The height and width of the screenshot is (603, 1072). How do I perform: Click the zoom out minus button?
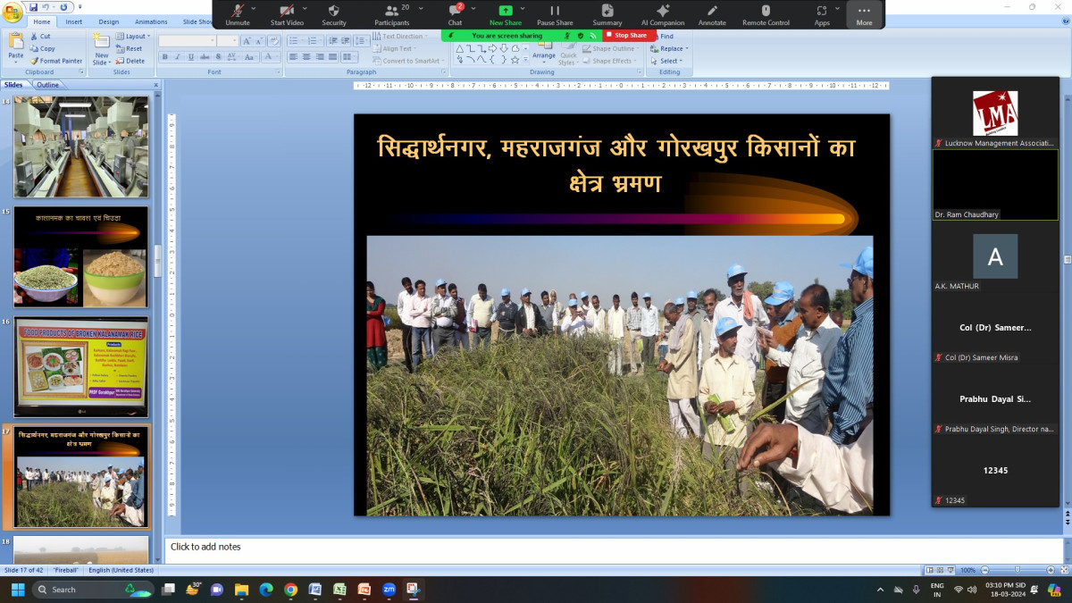984,570
